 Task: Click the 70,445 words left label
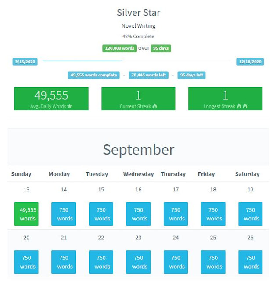pos(148,75)
